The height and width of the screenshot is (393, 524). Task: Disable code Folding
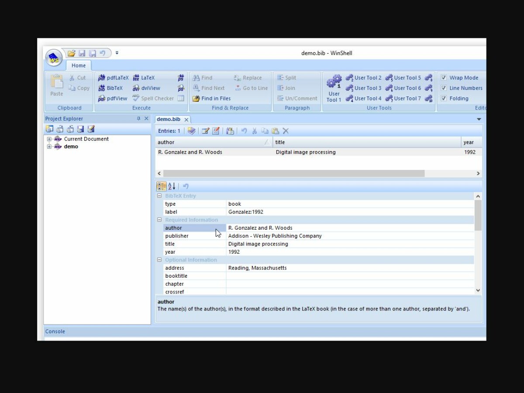point(444,98)
